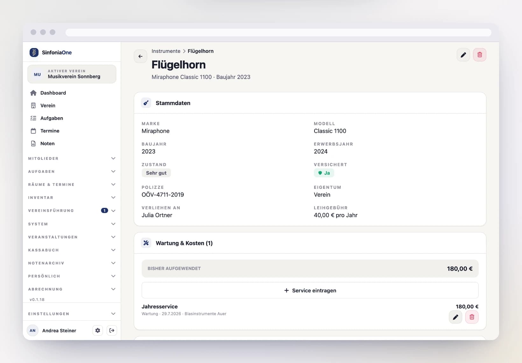Screen dimensions: 522x363
Task: Edit the Jahresservice entry
Action: (x=455, y=317)
